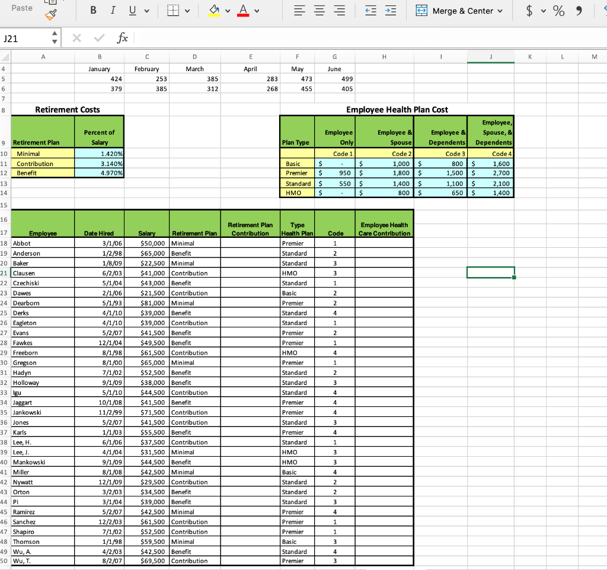Click the formula bar cancel X icon
Screen dimensions: 607x570
76,37
